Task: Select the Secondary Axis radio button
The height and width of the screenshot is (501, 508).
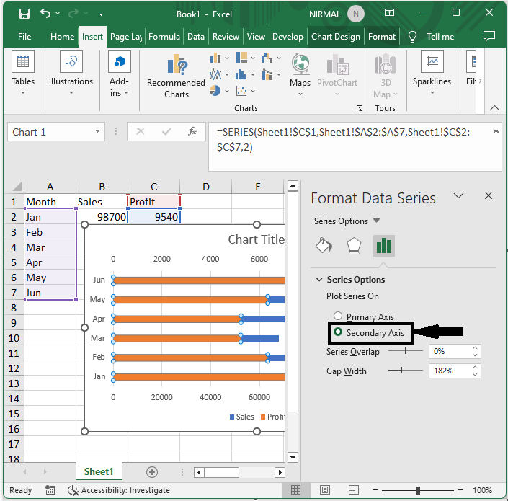Action: pyautogui.click(x=337, y=333)
